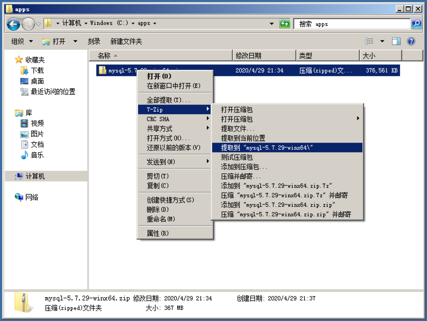Choose 在新窗口中打开(E)
This screenshot has width=427, height=321.
pos(175,86)
